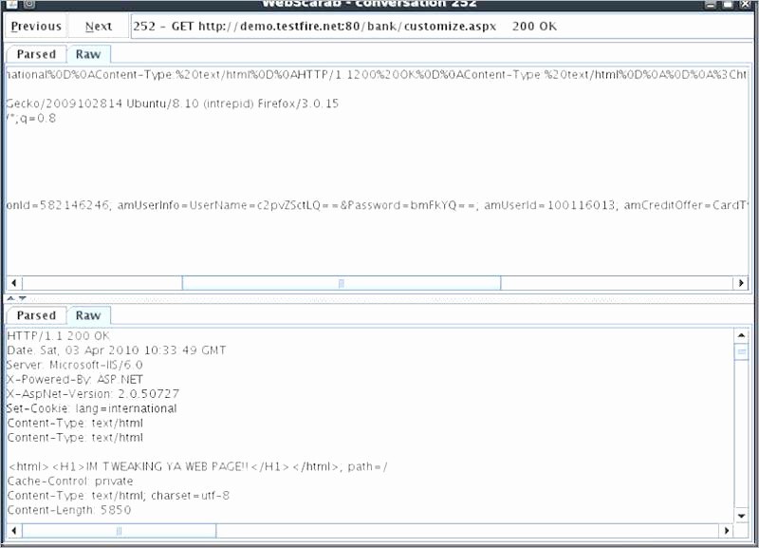759x548 pixels.
Task: Click response pane vertical scroll down arrow
Action: (x=742, y=516)
